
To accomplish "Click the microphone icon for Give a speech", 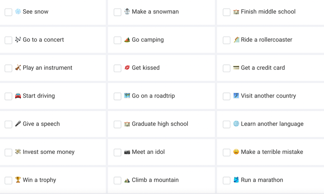I will [18, 124].
